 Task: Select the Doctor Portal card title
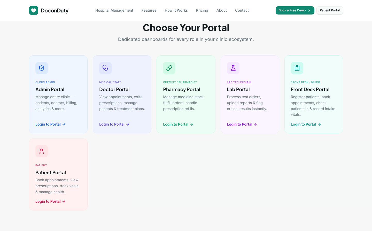point(114,89)
